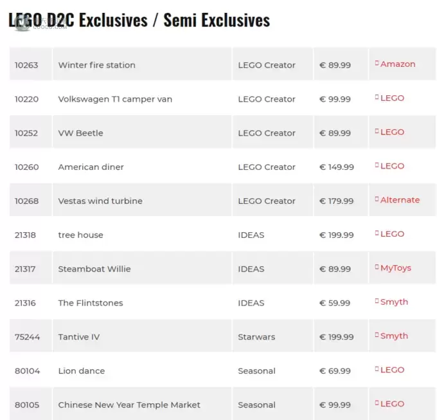Open the Smyth link for Tantive IV
The width and height of the screenshot is (437, 420).
coord(394,336)
